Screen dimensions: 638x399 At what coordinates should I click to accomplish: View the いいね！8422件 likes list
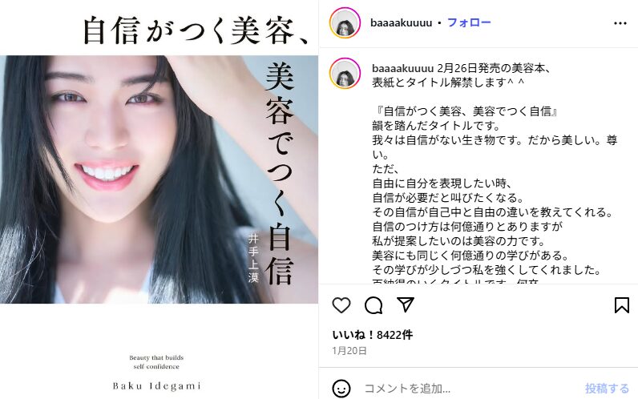tap(373, 335)
